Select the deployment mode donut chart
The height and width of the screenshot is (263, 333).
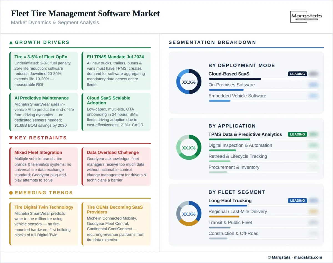(x=189, y=82)
